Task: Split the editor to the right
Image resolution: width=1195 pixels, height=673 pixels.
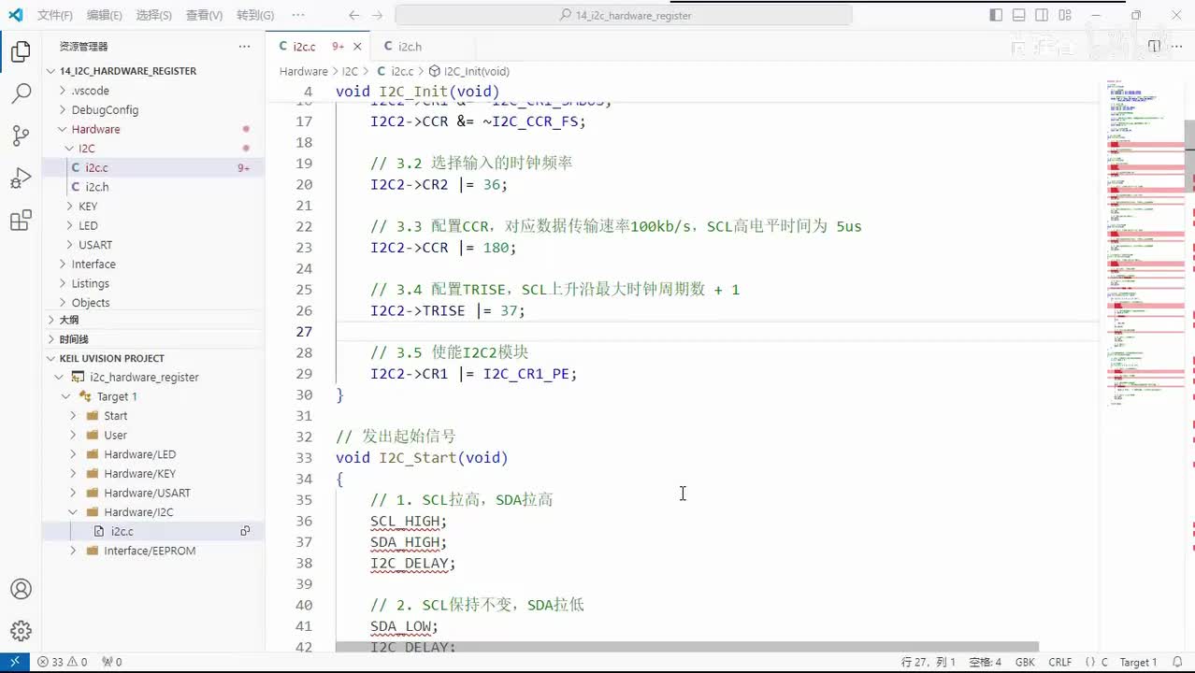Action: pyautogui.click(x=1154, y=46)
